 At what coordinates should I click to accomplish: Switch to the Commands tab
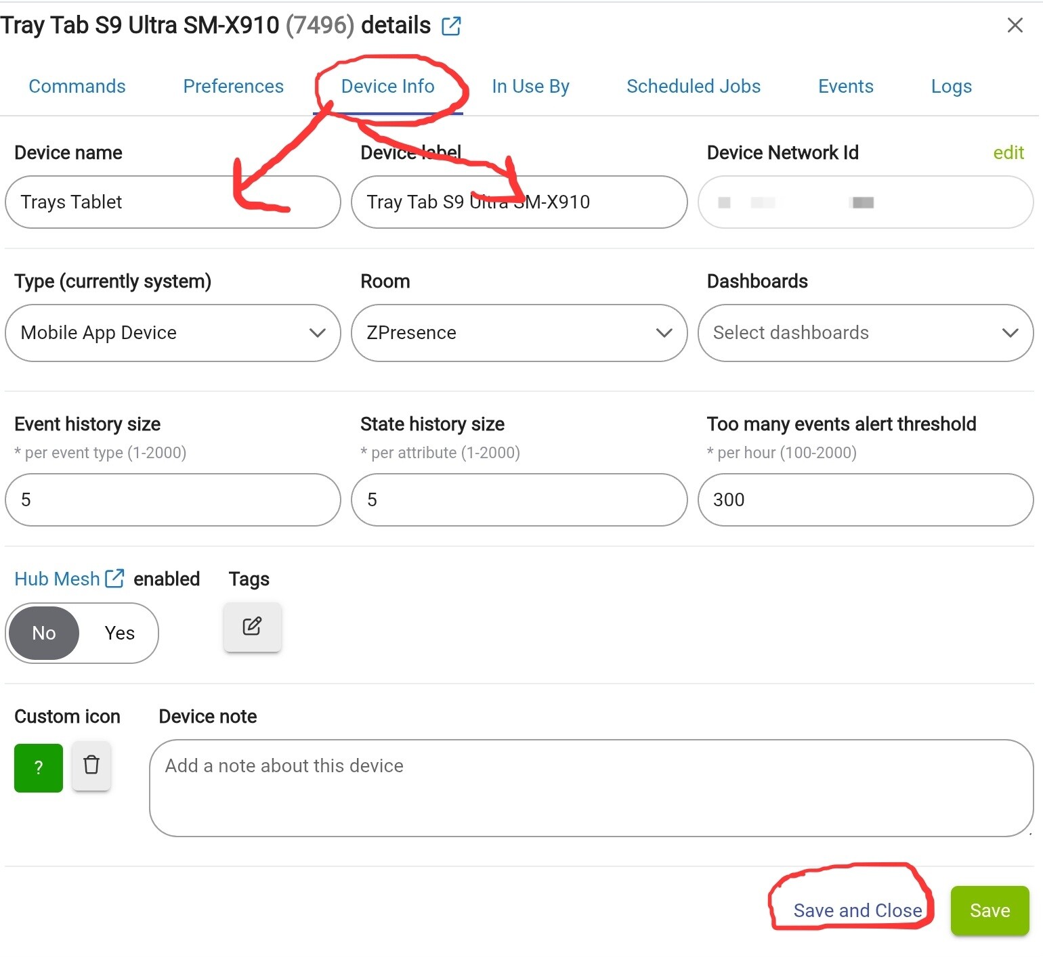(x=77, y=87)
